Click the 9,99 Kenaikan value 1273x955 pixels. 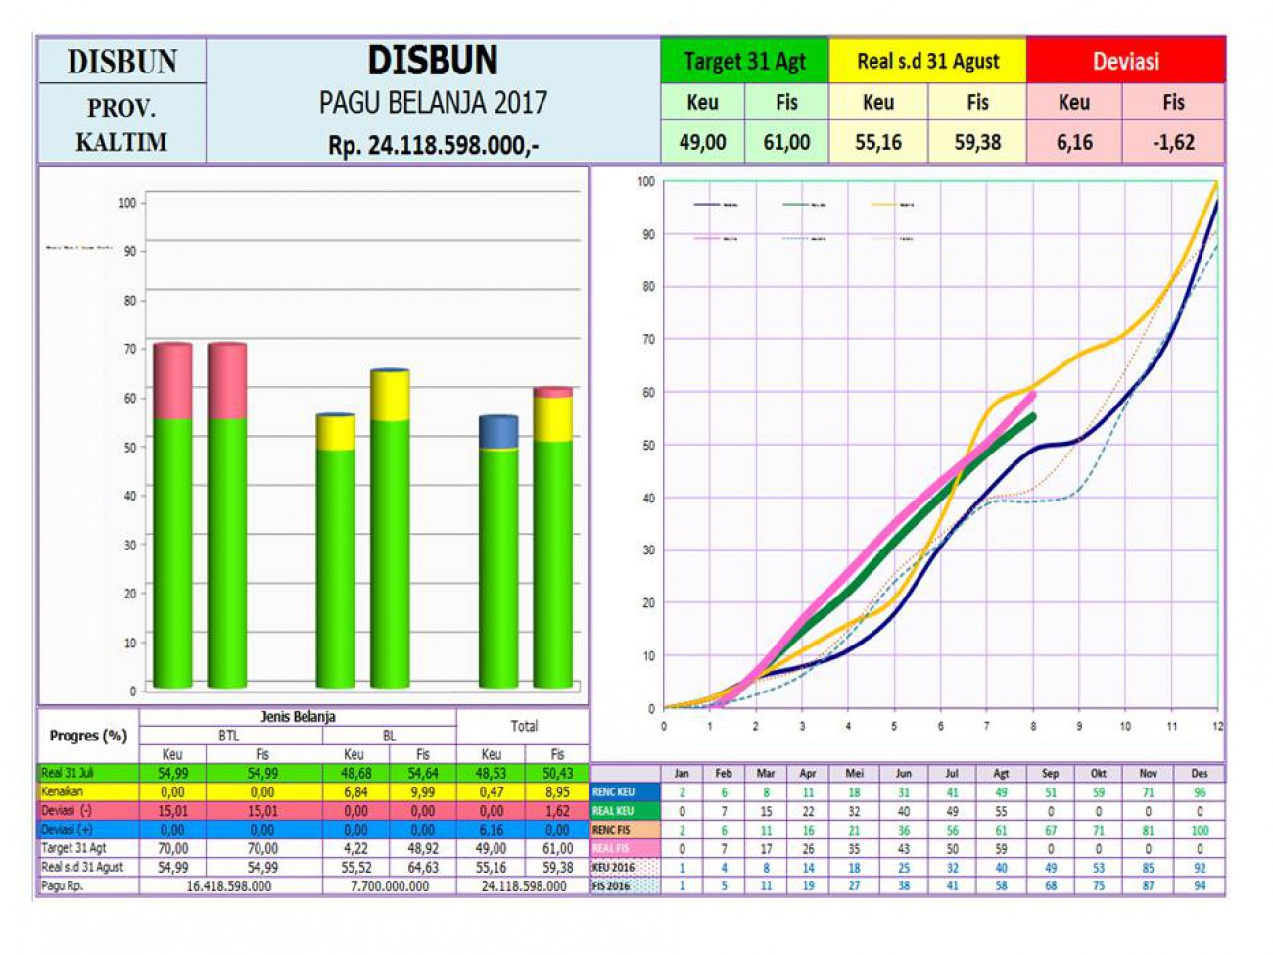coord(422,791)
